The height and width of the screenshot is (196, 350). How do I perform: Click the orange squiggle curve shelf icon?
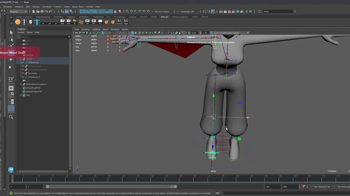click(81, 22)
